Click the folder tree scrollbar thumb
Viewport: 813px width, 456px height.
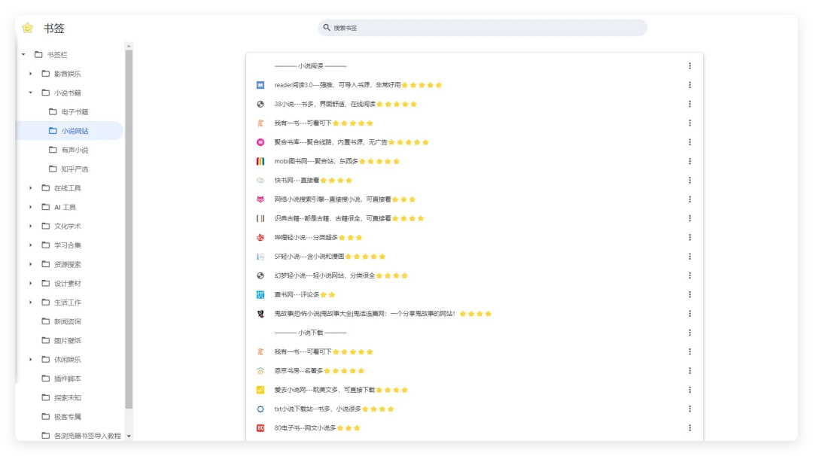tap(129, 229)
